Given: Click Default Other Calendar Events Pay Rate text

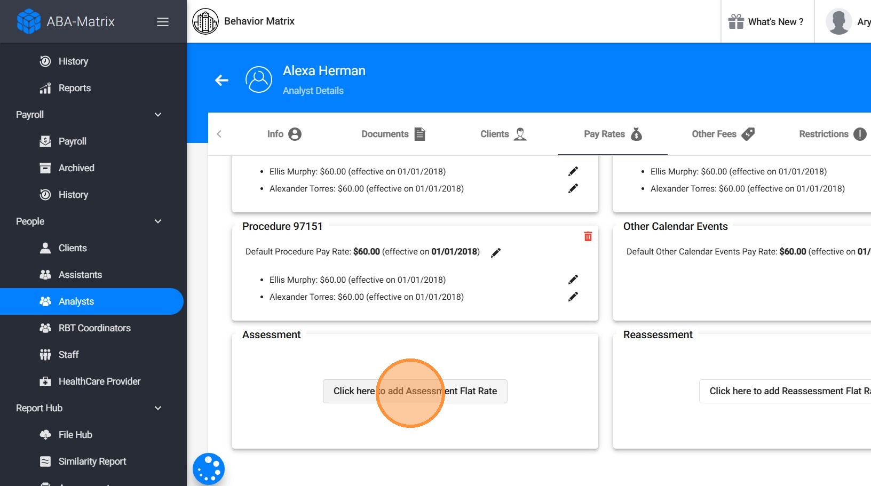Looking at the screenshot, I should tap(749, 251).
